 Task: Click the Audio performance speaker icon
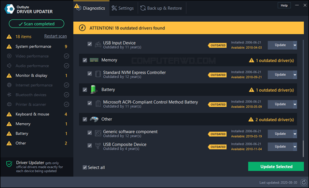click(9, 66)
